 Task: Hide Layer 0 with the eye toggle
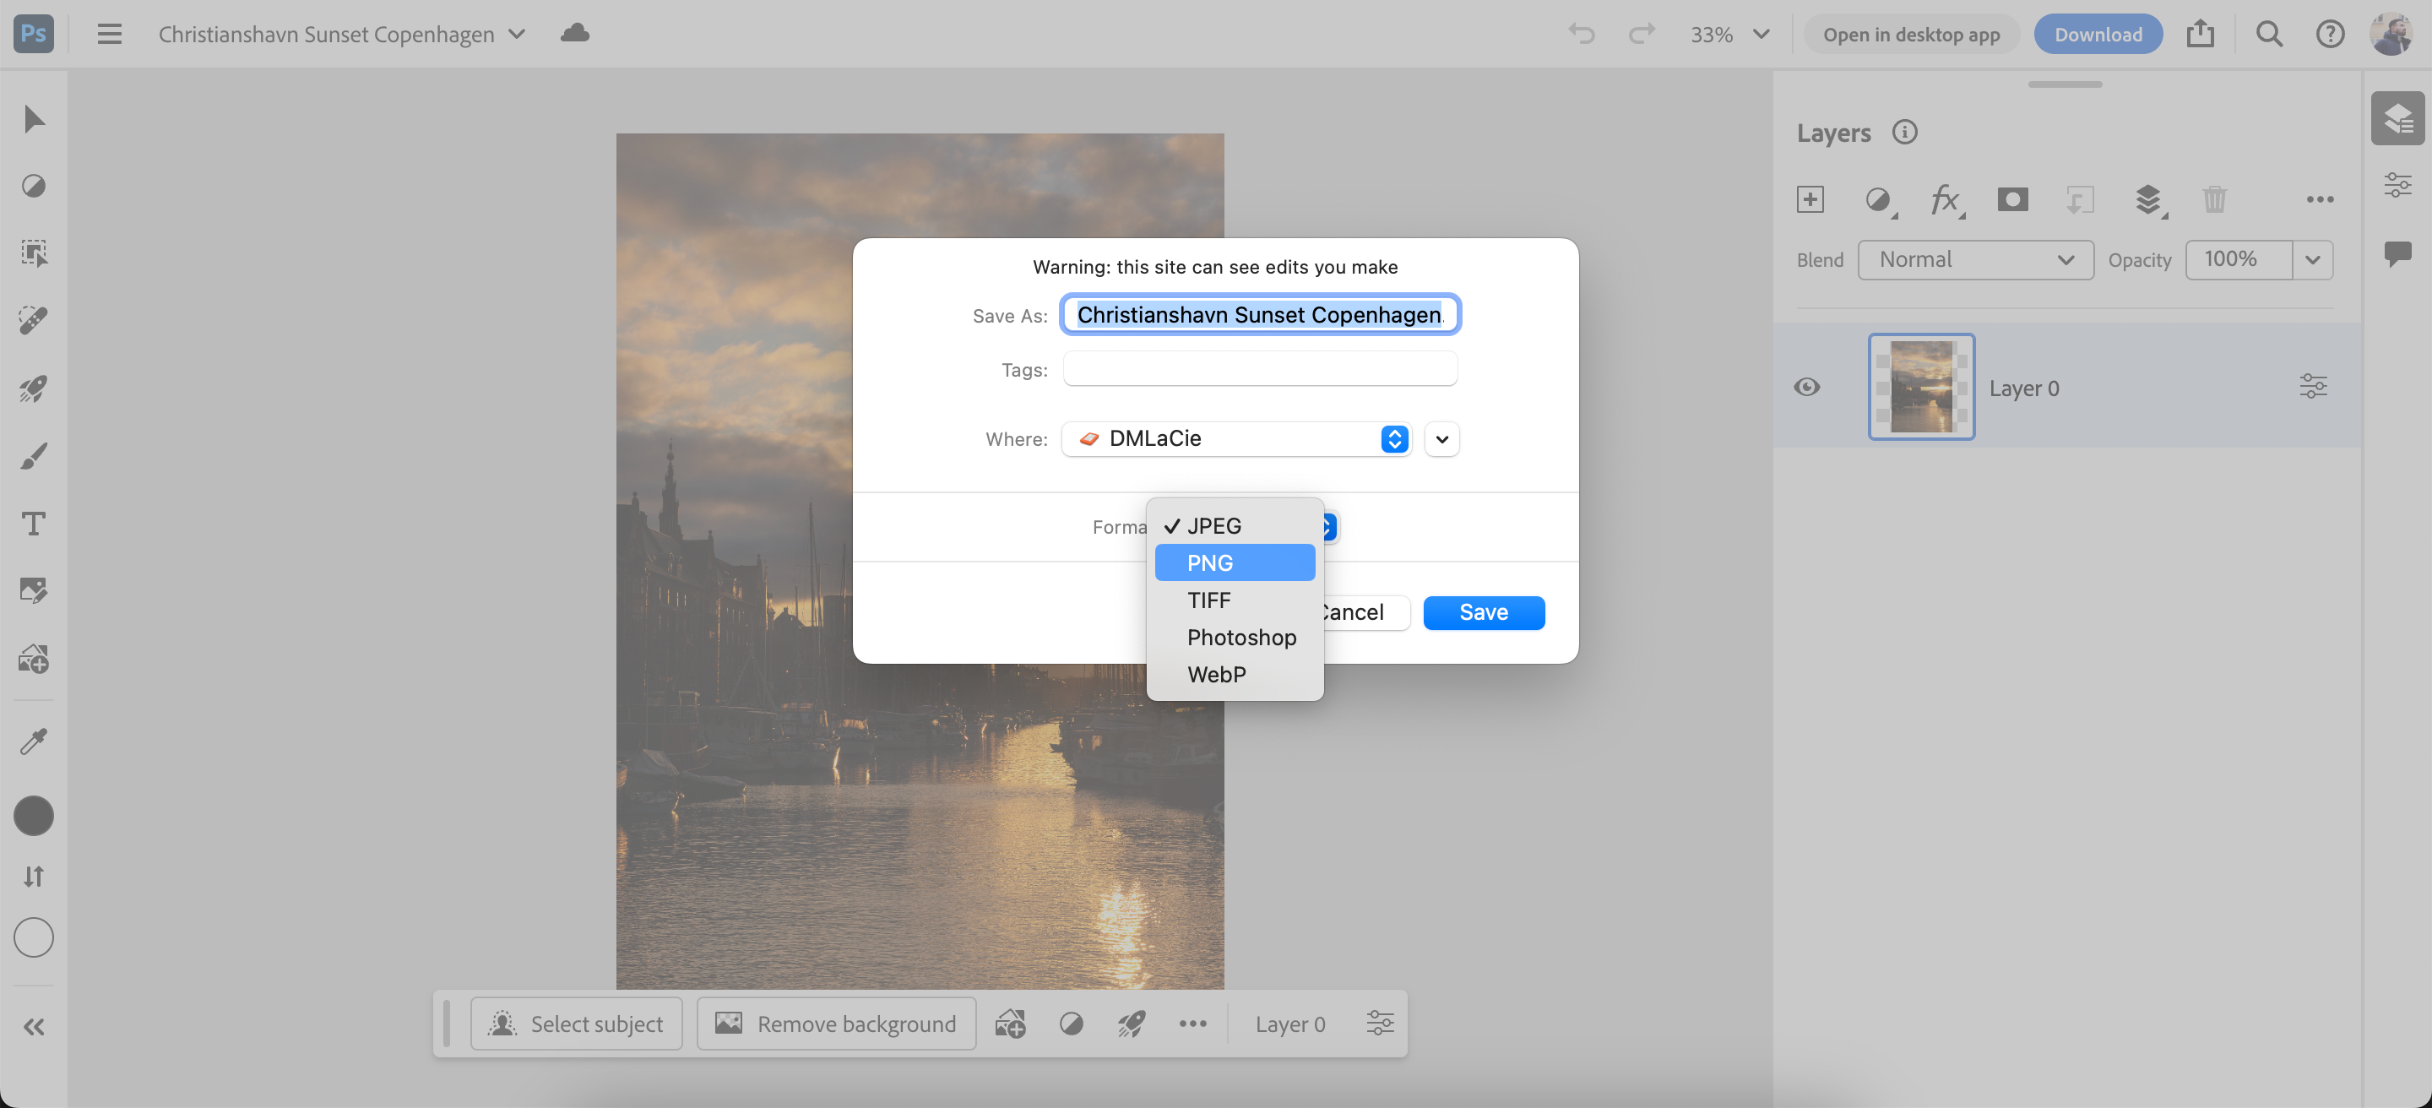tap(1807, 386)
